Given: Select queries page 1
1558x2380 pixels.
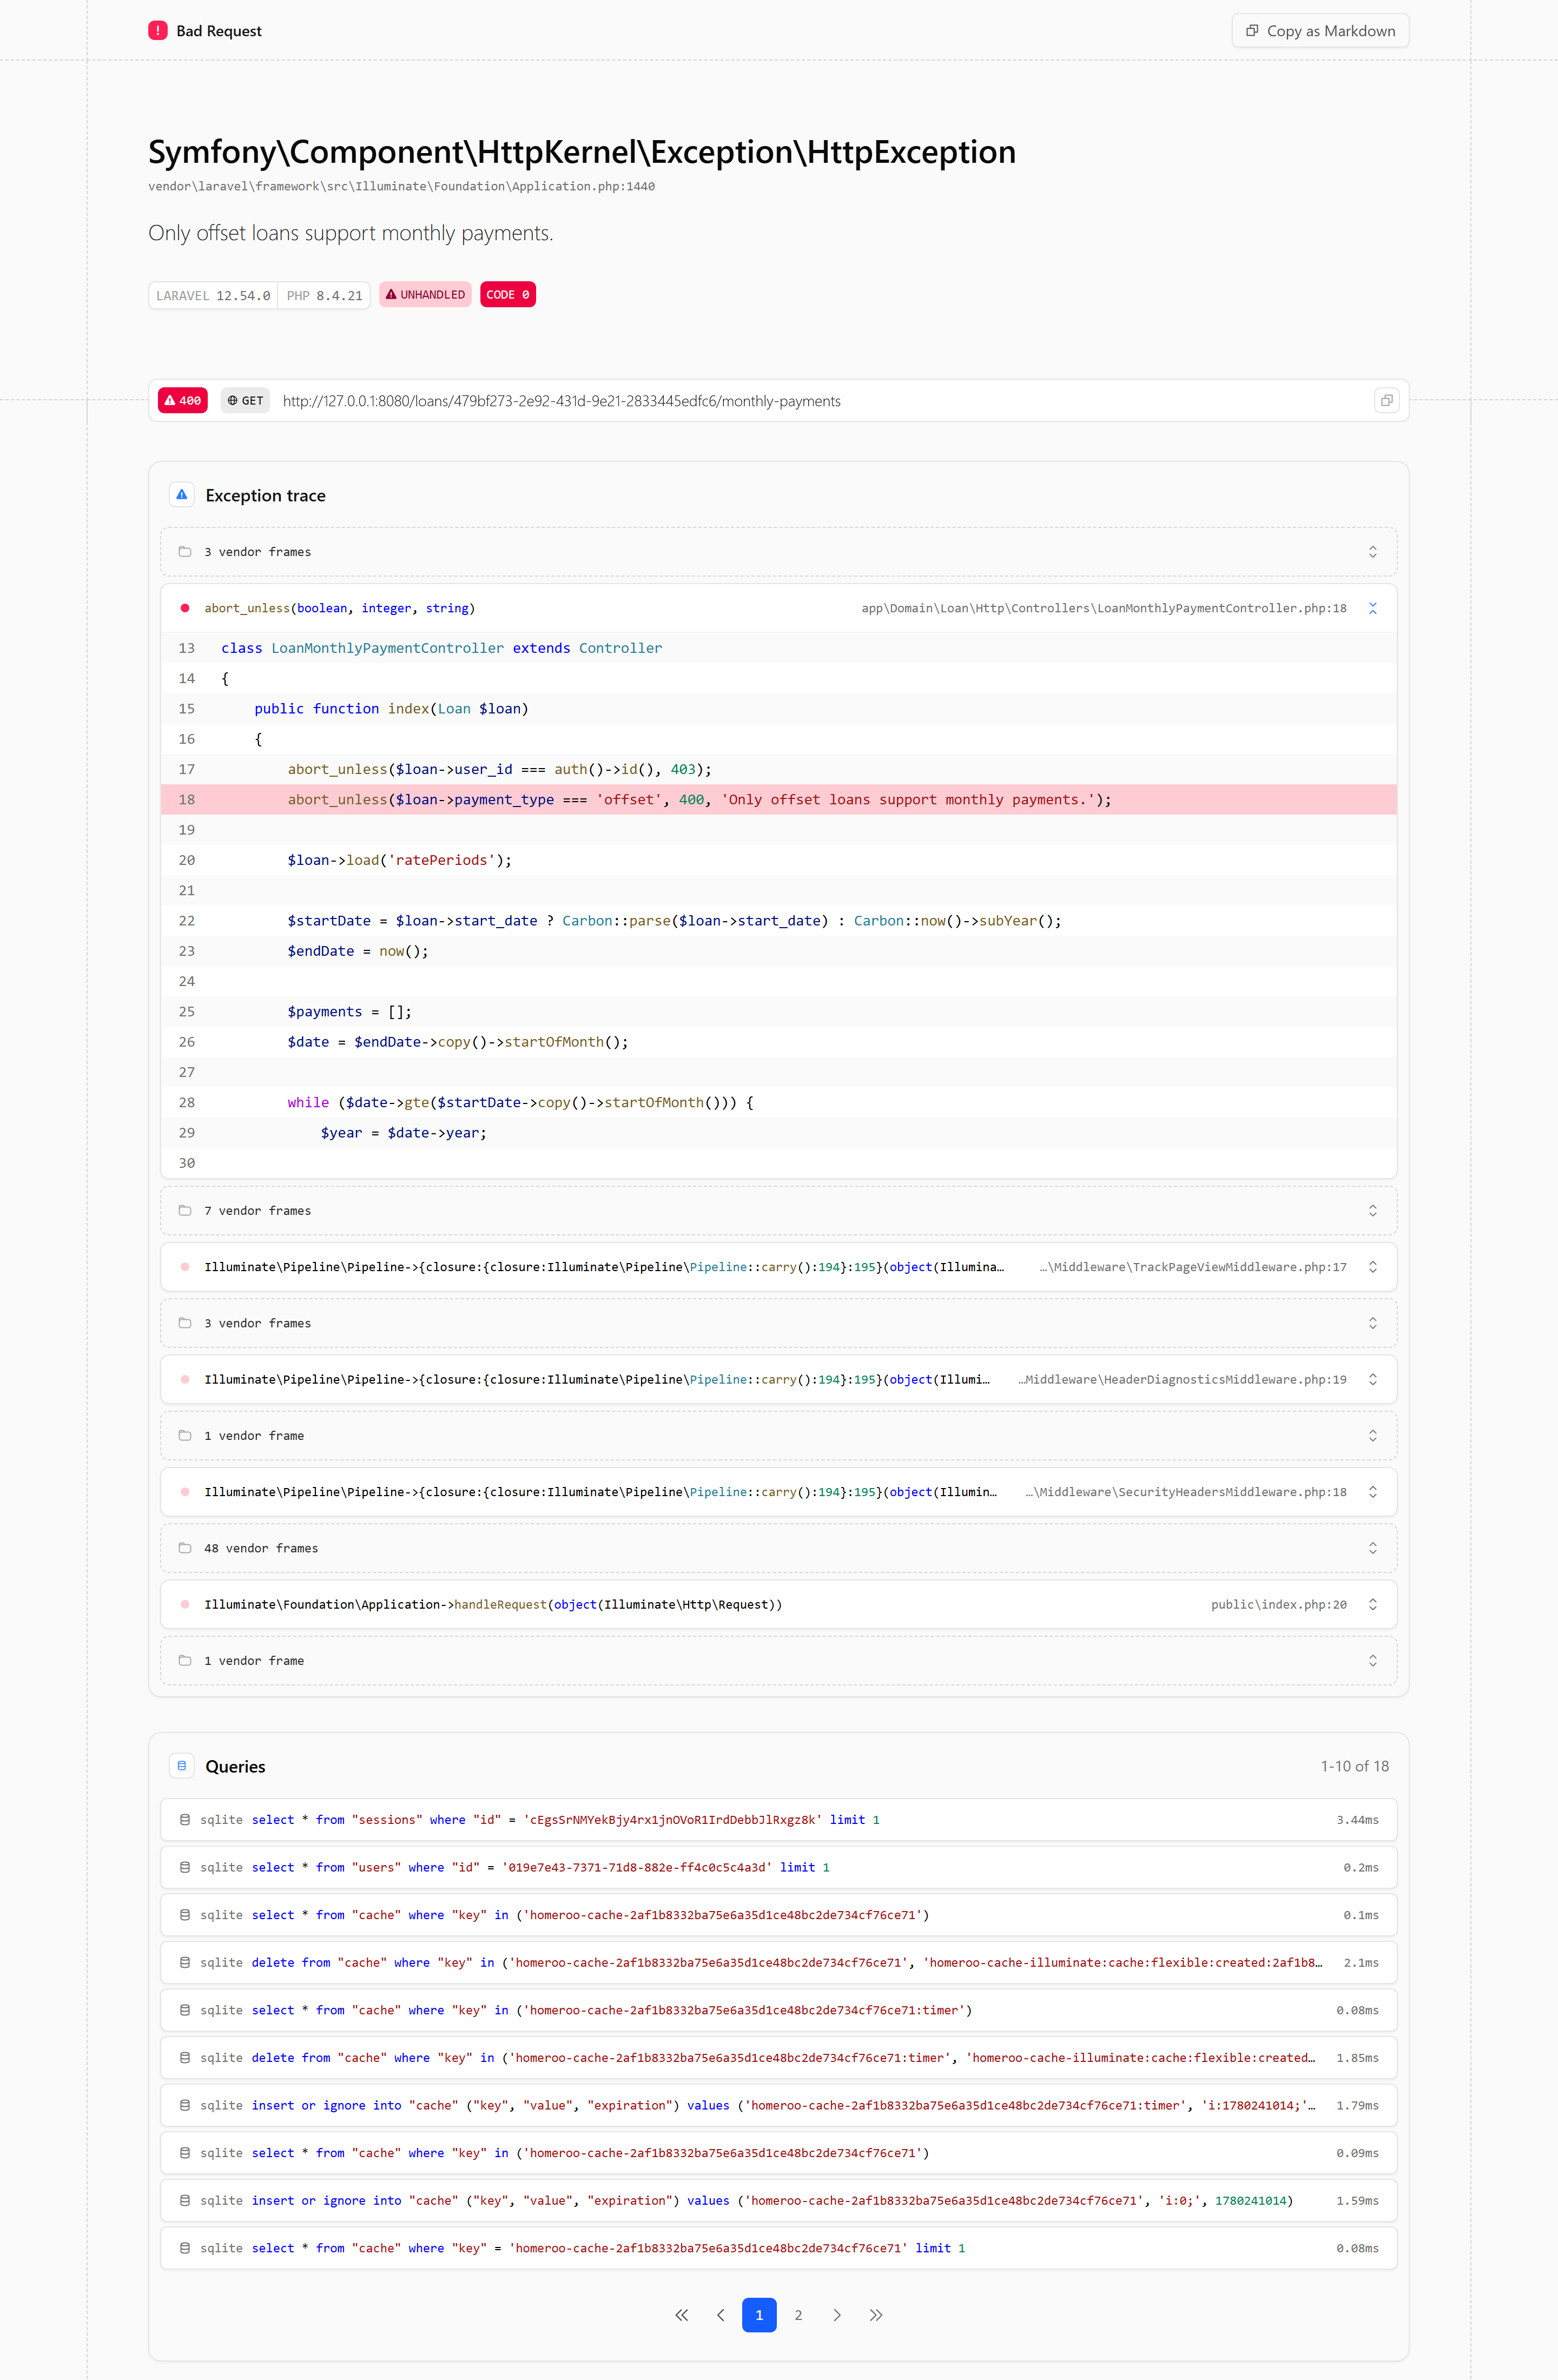Looking at the screenshot, I should point(759,2315).
